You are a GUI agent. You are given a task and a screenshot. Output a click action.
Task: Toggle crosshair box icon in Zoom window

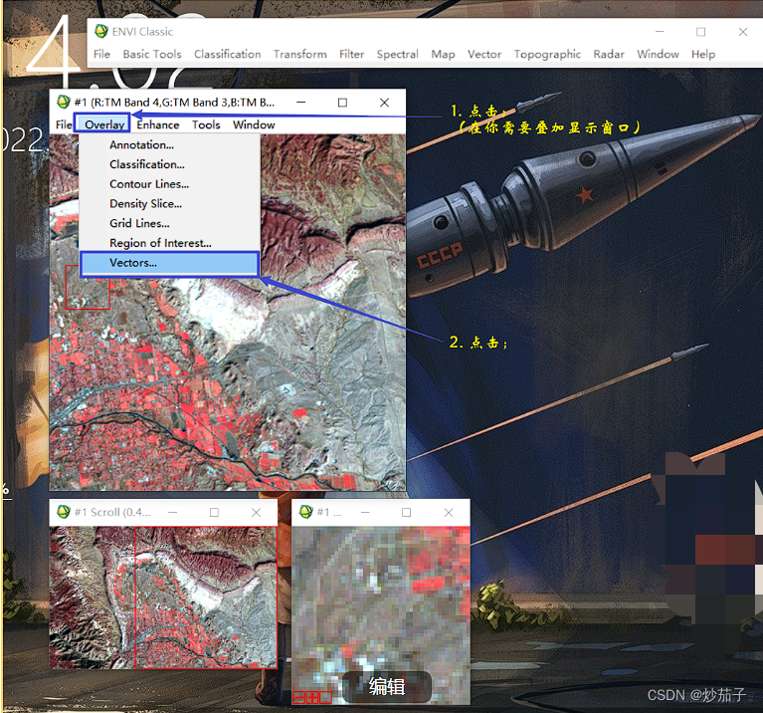coord(325,697)
